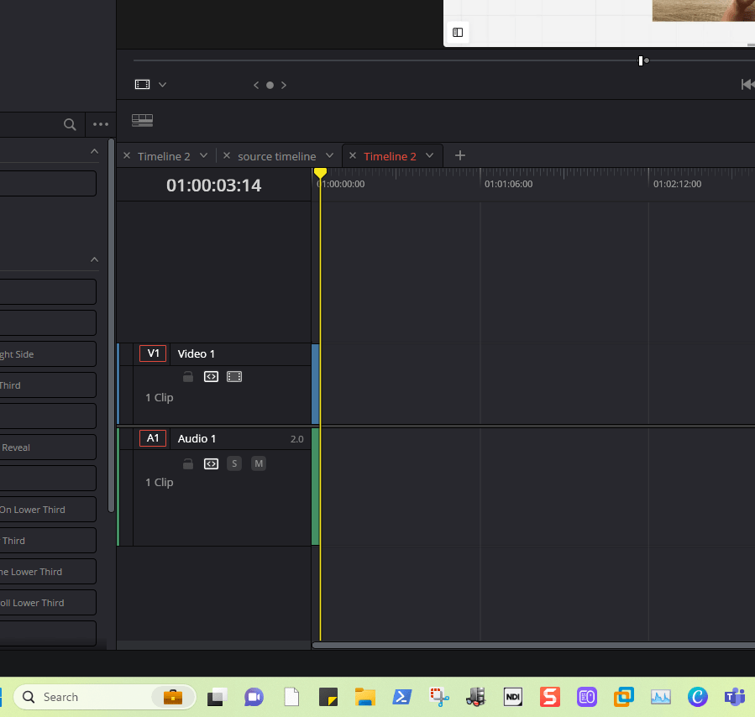Toggle auto track selector on Audio 1
This screenshot has height=717, width=755.
point(211,464)
